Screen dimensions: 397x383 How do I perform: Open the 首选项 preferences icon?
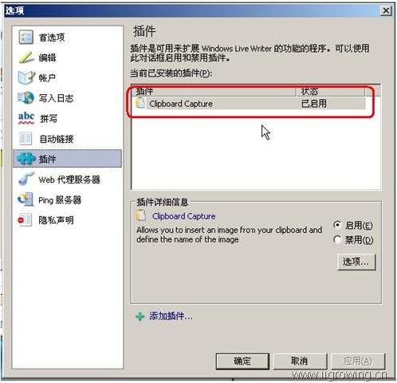tap(26, 37)
